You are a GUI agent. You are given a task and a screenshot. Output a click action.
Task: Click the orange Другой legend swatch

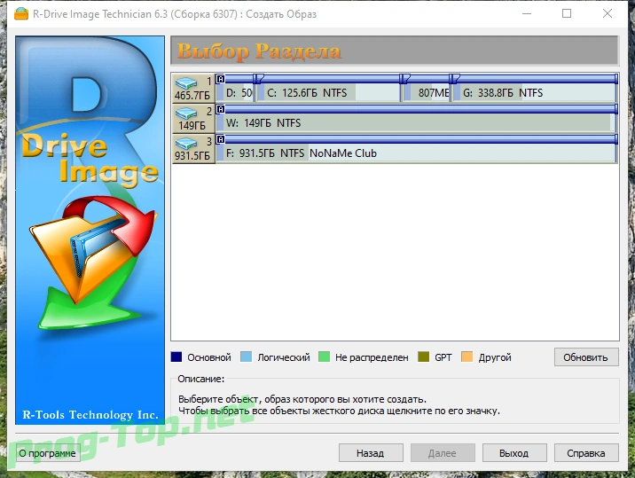pos(466,357)
